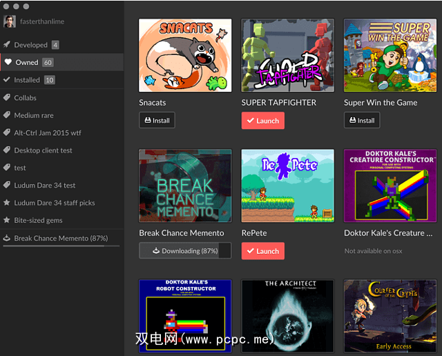The height and width of the screenshot is (356, 442).
Task: Open the Ludum Dare 34 test collection
Action: pyautogui.click(x=61, y=185)
